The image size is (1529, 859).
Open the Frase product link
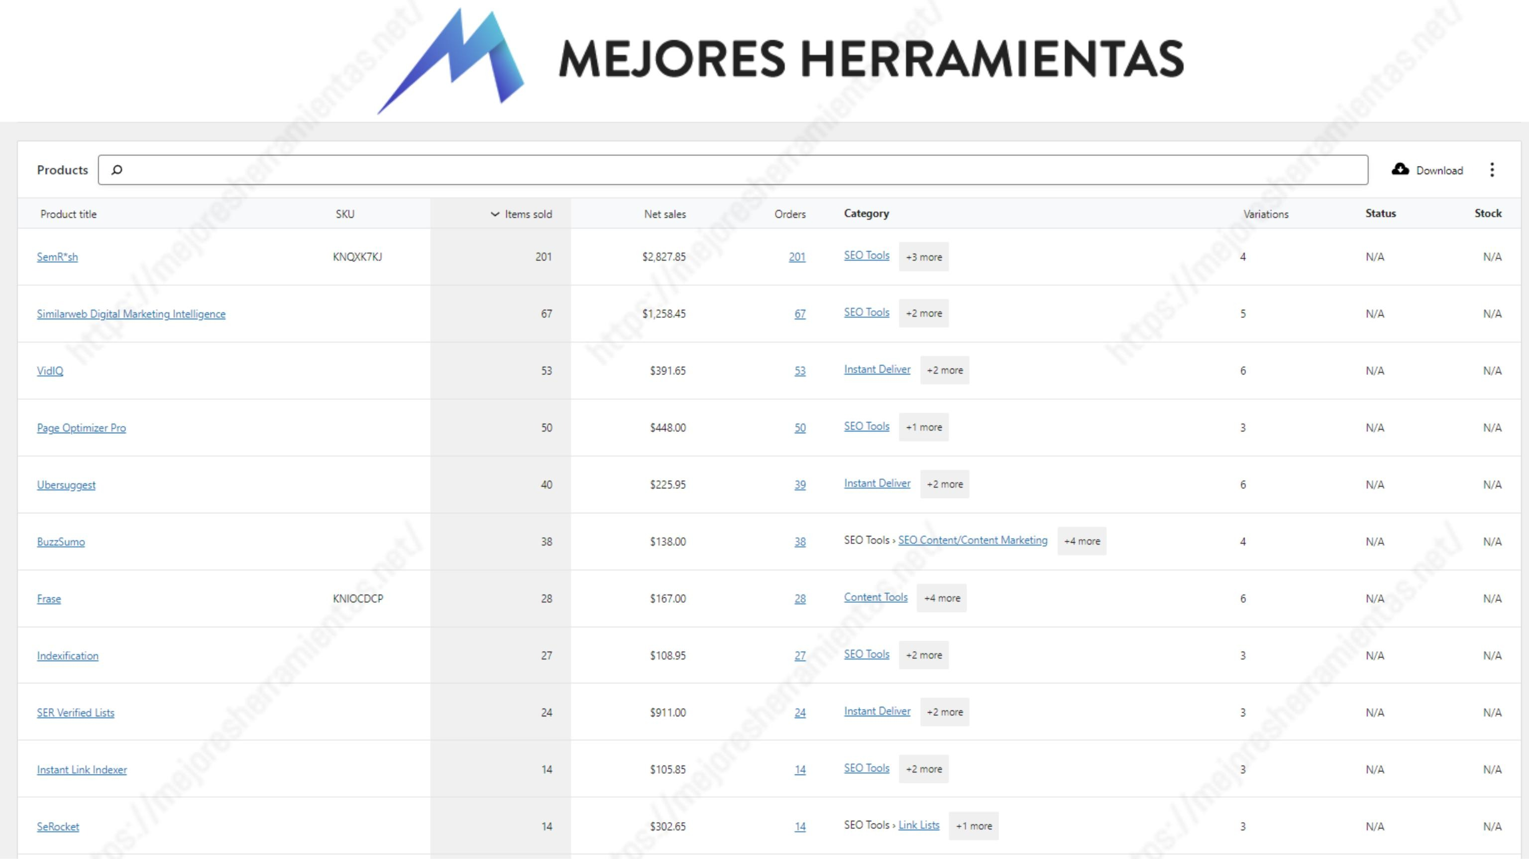[49, 598]
